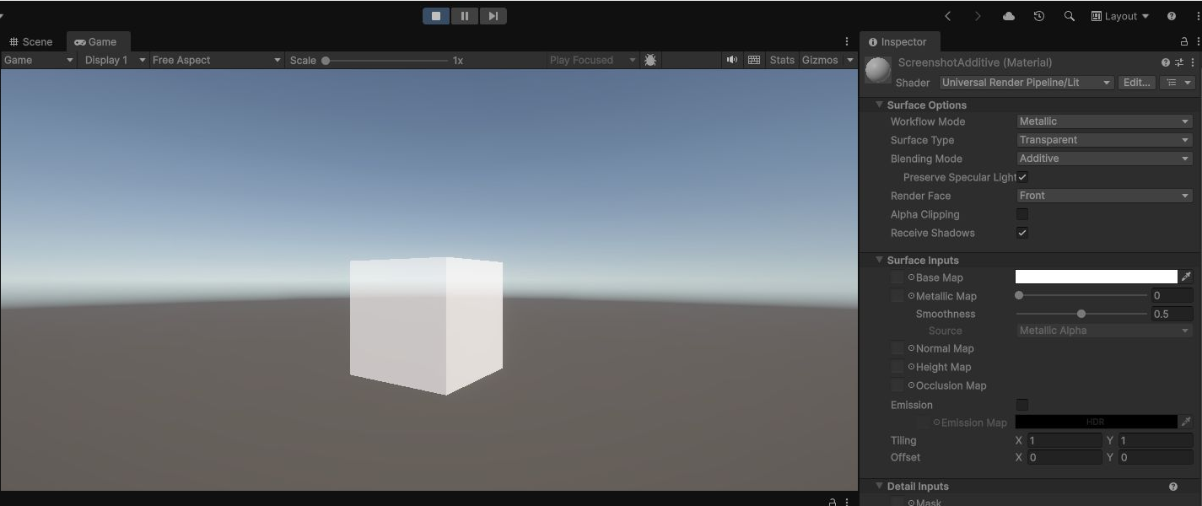Click the Smoothness value field

(1172, 314)
